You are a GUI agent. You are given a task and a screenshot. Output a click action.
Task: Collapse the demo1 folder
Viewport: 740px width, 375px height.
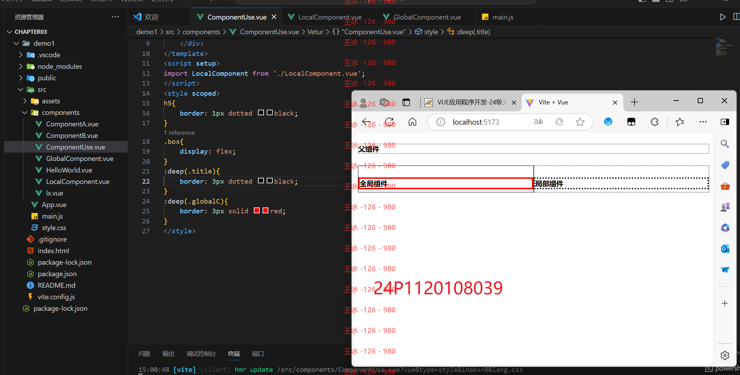16,43
